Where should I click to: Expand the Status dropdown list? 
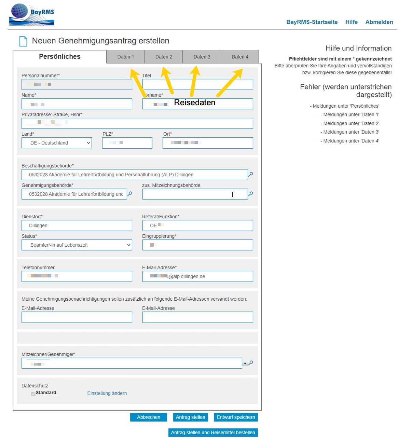coord(77,245)
